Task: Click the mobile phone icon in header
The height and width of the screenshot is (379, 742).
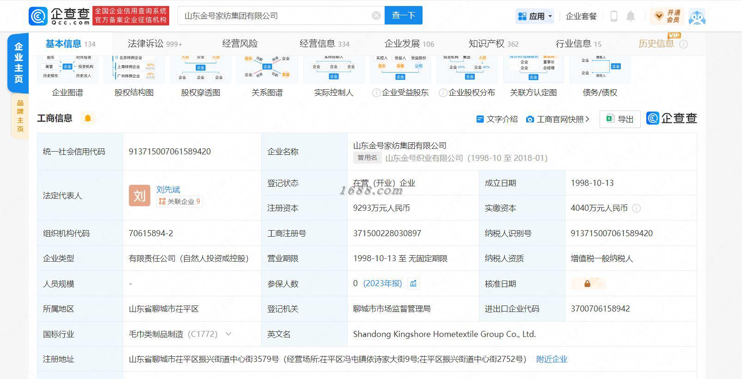Action: (614, 16)
